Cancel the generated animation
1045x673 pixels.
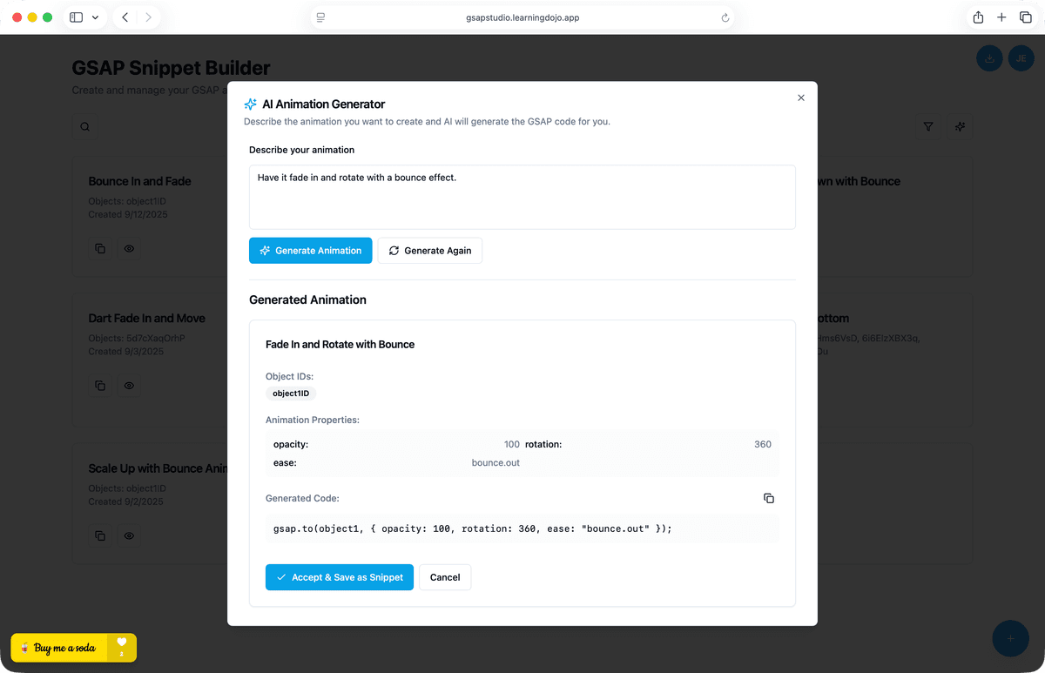(x=445, y=577)
